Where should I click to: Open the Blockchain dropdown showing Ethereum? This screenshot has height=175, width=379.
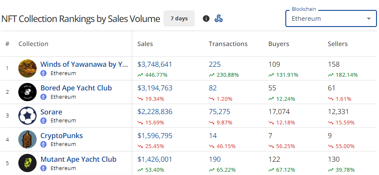[331, 18]
